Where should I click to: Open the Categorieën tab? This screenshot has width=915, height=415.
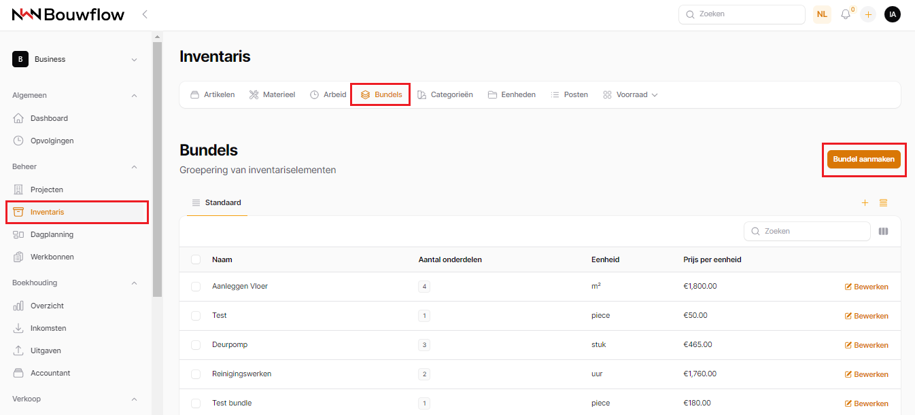point(445,95)
